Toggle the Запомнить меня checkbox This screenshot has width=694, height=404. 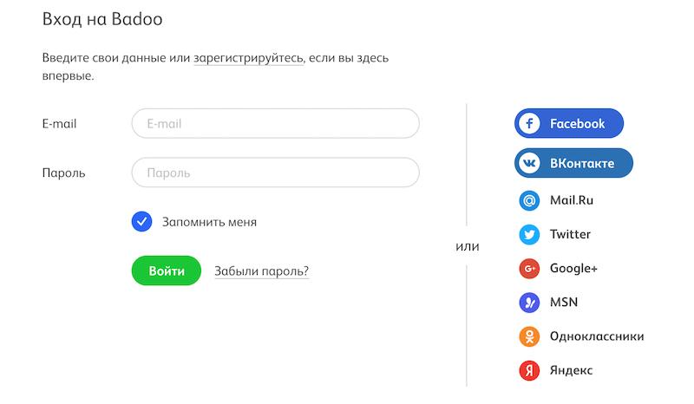point(142,222)
